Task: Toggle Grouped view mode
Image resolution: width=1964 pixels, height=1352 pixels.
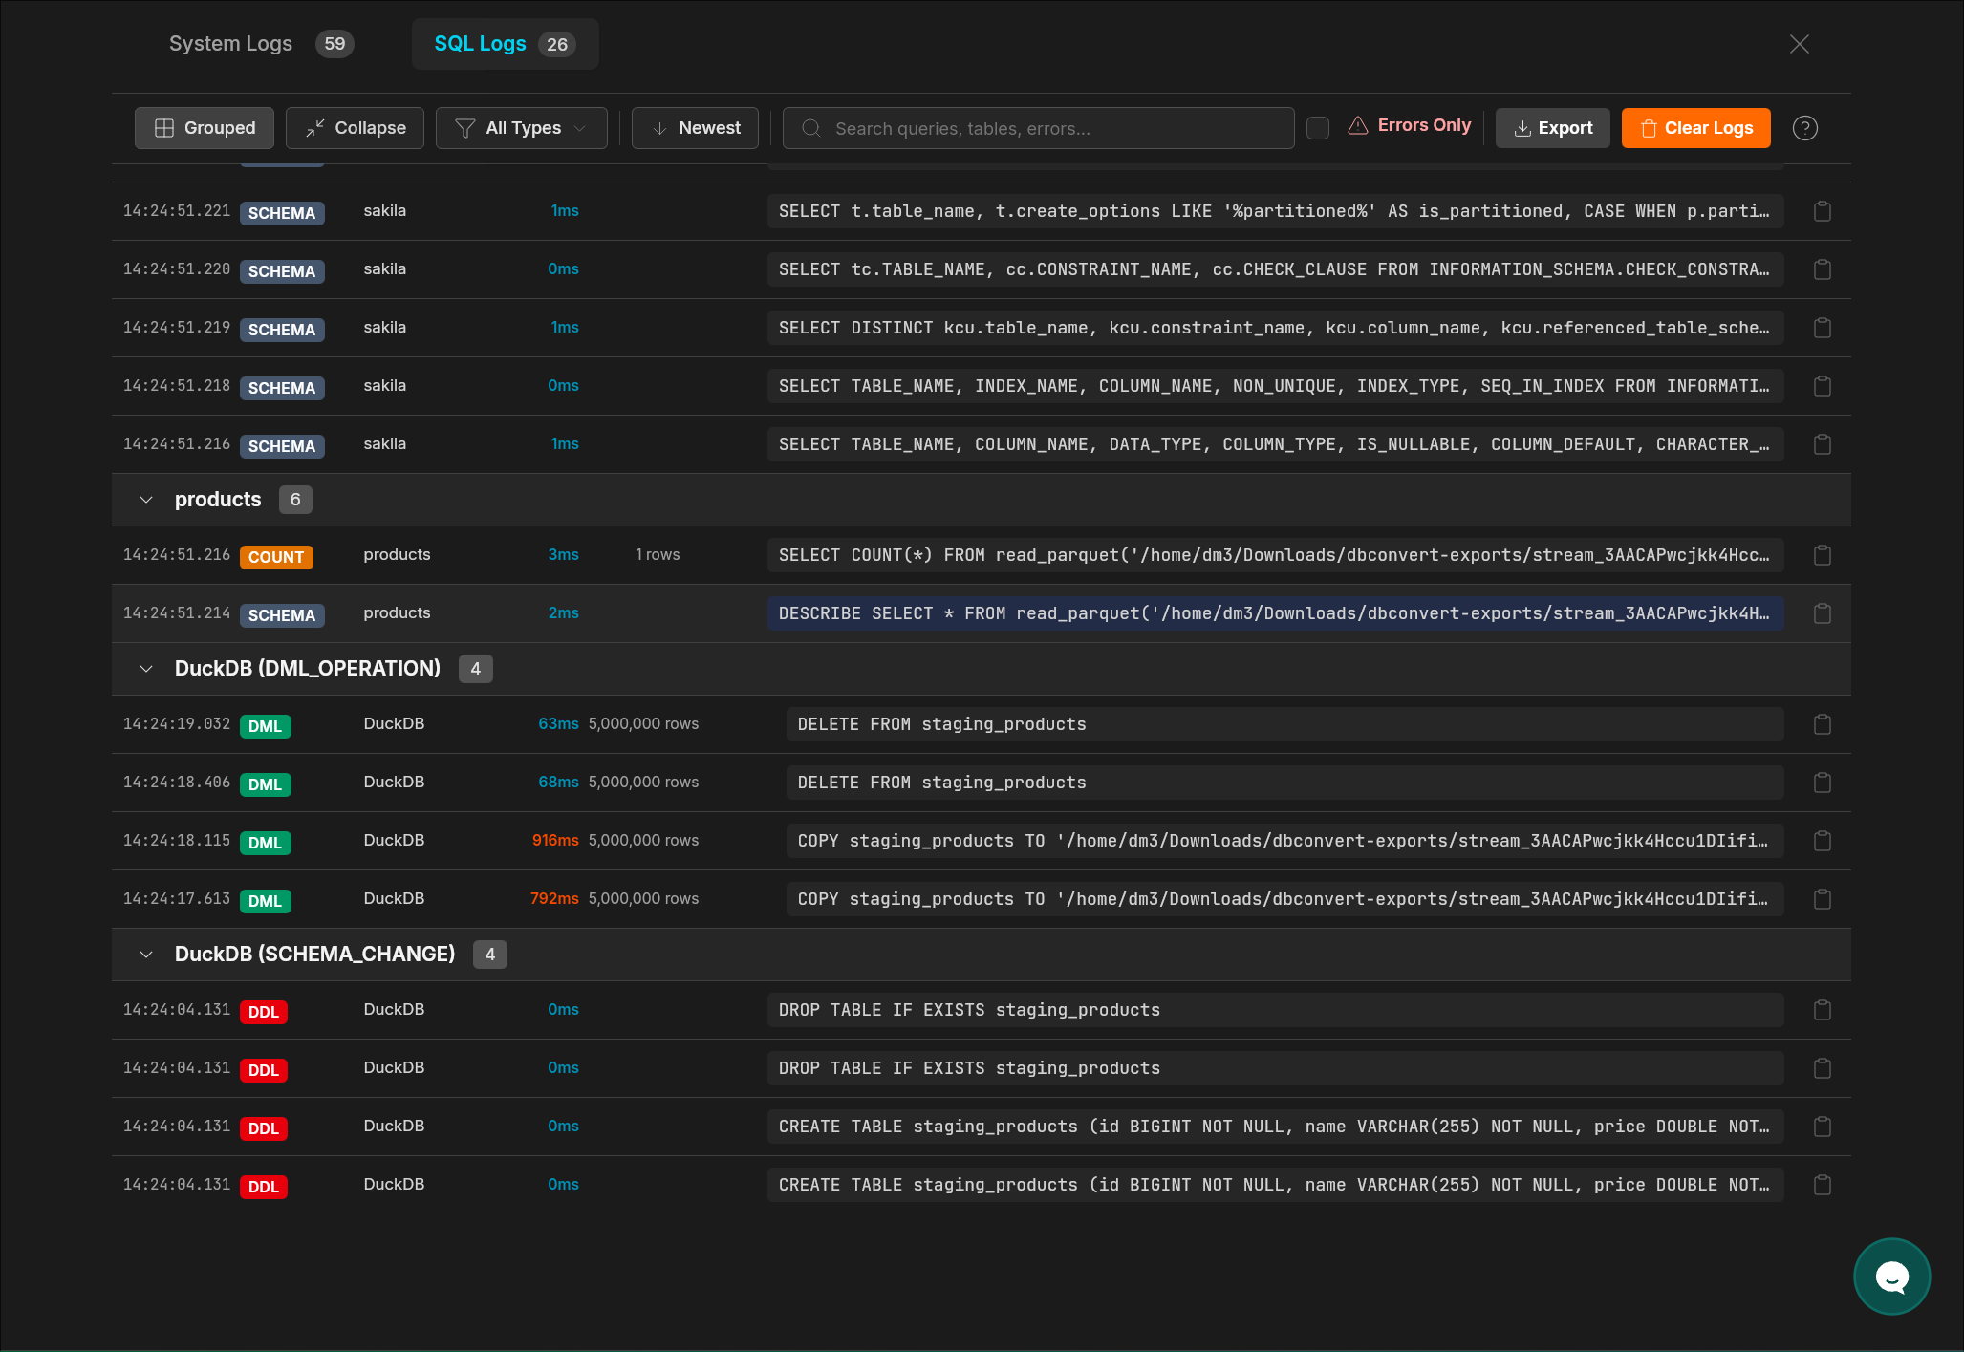Action: pos(205,128)
